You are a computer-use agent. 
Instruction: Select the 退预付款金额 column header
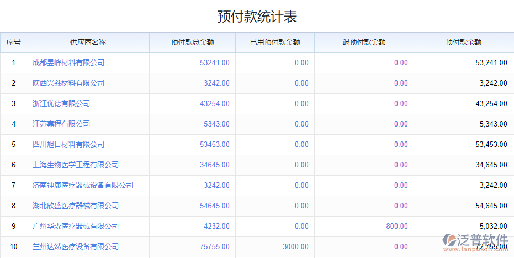click(x=364, y=42)
